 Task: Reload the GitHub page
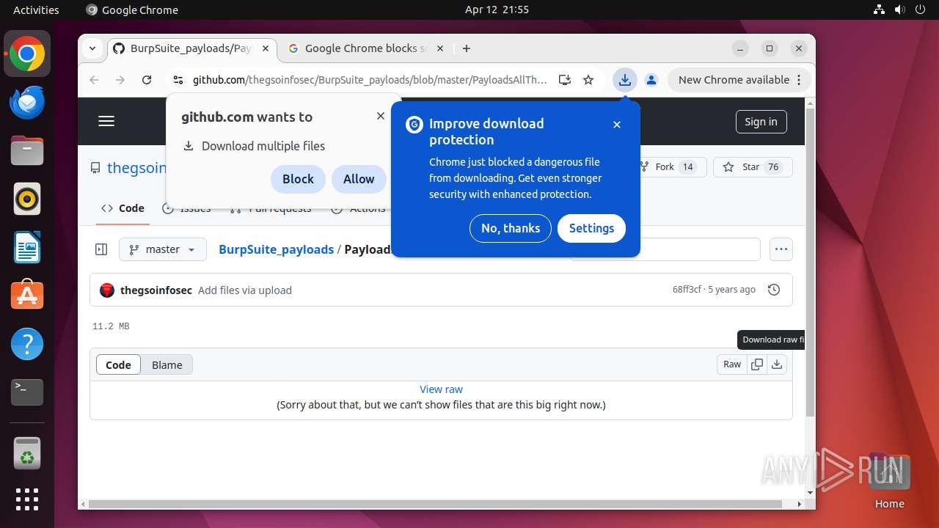click(x=147, y=80)
